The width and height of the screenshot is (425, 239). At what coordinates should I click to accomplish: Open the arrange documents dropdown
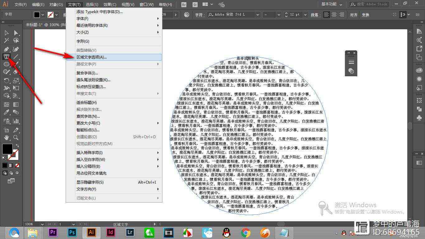pos(208,5)
